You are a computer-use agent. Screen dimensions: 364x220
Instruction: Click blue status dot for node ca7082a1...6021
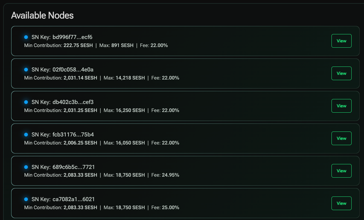click(26, 199)
